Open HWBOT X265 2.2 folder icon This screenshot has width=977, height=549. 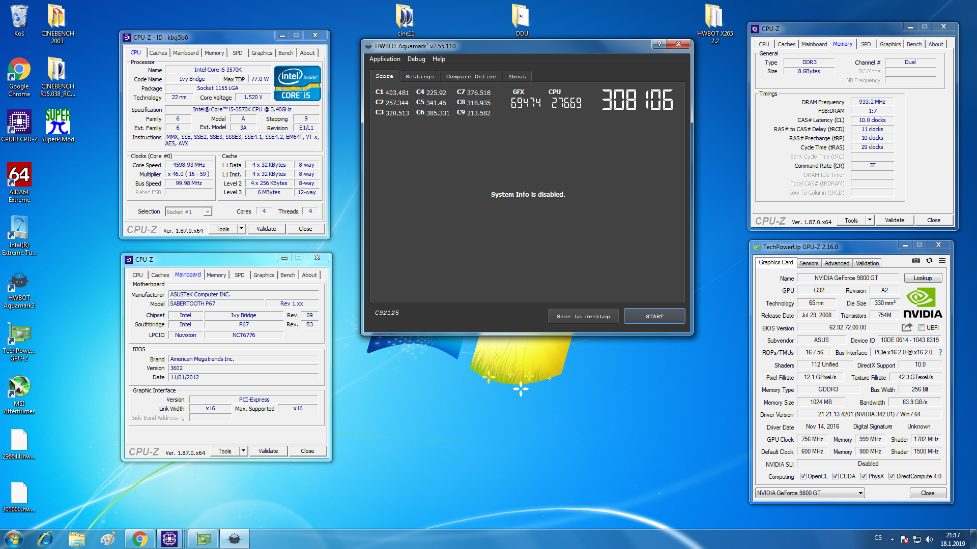point(715,23)
